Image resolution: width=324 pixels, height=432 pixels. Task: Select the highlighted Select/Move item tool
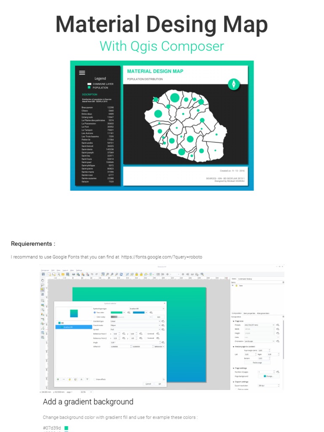pos(43,289)
